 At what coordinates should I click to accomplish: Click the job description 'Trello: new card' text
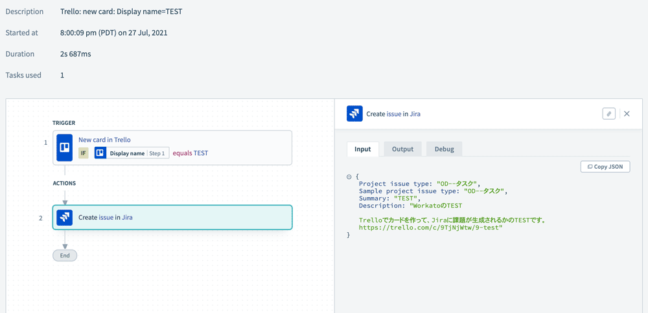tap(121, 12)
